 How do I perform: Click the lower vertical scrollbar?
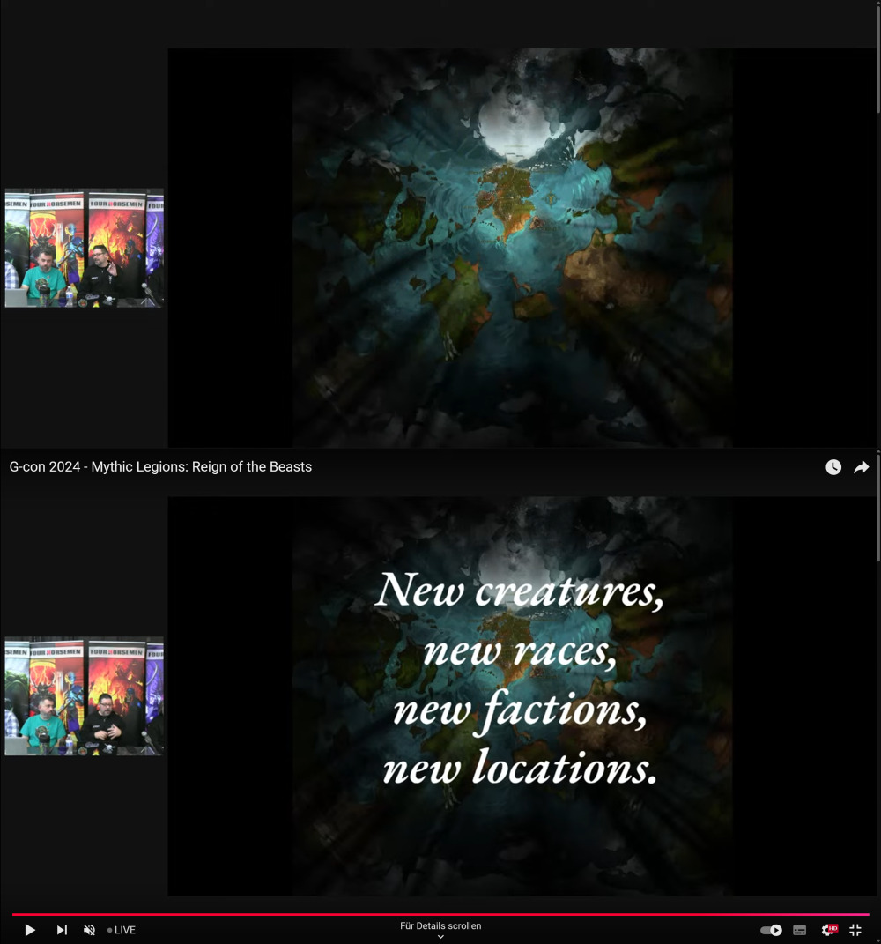878,509
